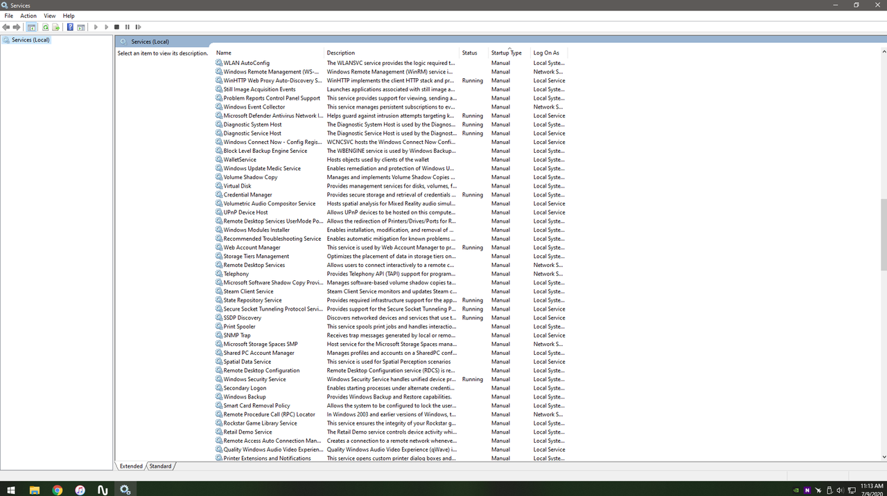Image resolution: width=887 pixels, height=496 pixels.
Task: Toggle the Show/Hide Console Tree toolbar icon
Action: [x=31, y=27]
